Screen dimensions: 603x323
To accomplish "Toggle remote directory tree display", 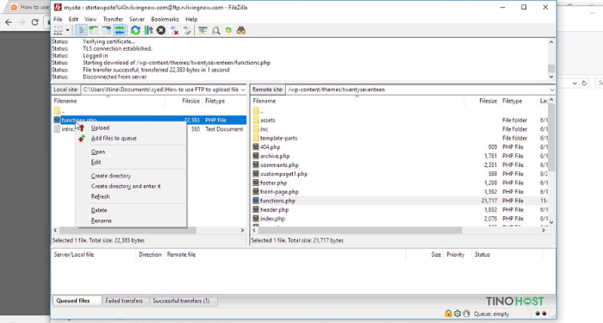I will click(x=106, y=30).
